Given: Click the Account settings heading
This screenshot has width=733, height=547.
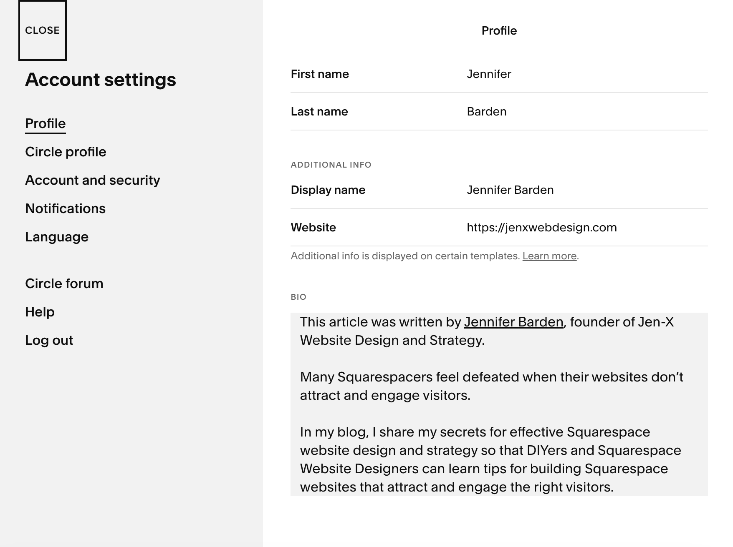Looking at the screenshot, I should click(x=101, y=80).
